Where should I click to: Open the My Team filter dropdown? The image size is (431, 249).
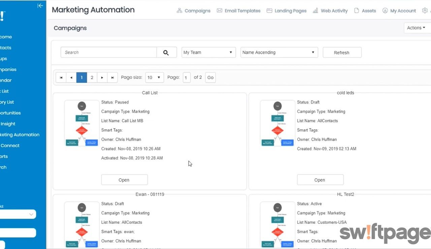tap(208, 52)
